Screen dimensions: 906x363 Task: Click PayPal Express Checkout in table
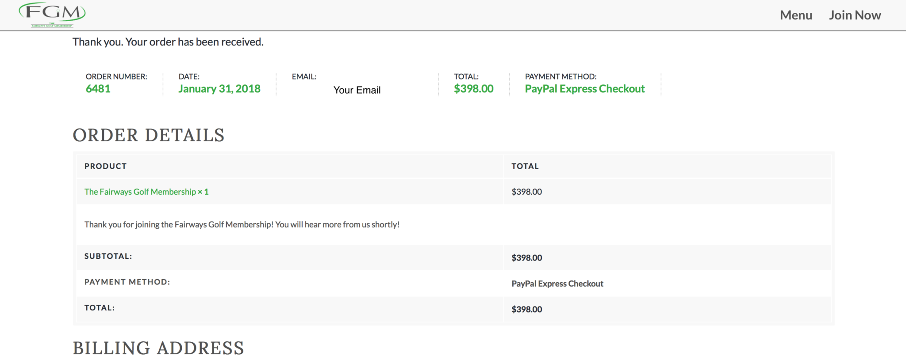[x=557, y=284]
